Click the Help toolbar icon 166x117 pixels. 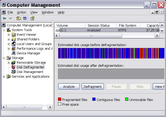33,18
